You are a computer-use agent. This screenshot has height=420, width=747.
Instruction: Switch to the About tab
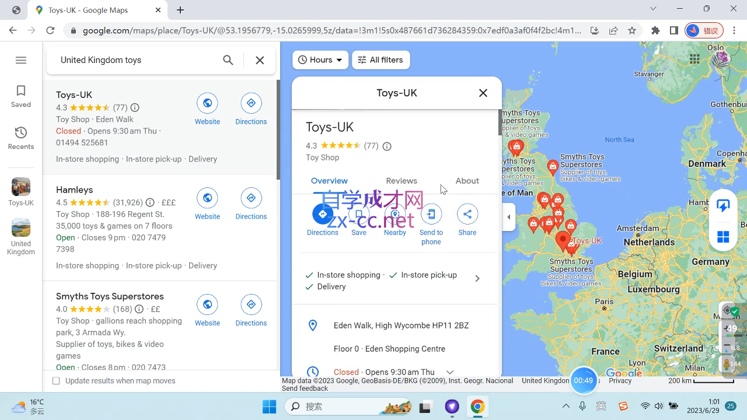click(x=467, y=181)
